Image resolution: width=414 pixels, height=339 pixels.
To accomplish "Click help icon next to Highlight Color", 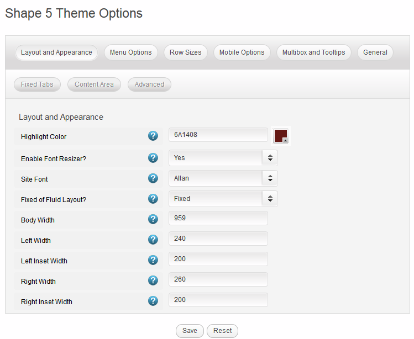I will point(153,136).
